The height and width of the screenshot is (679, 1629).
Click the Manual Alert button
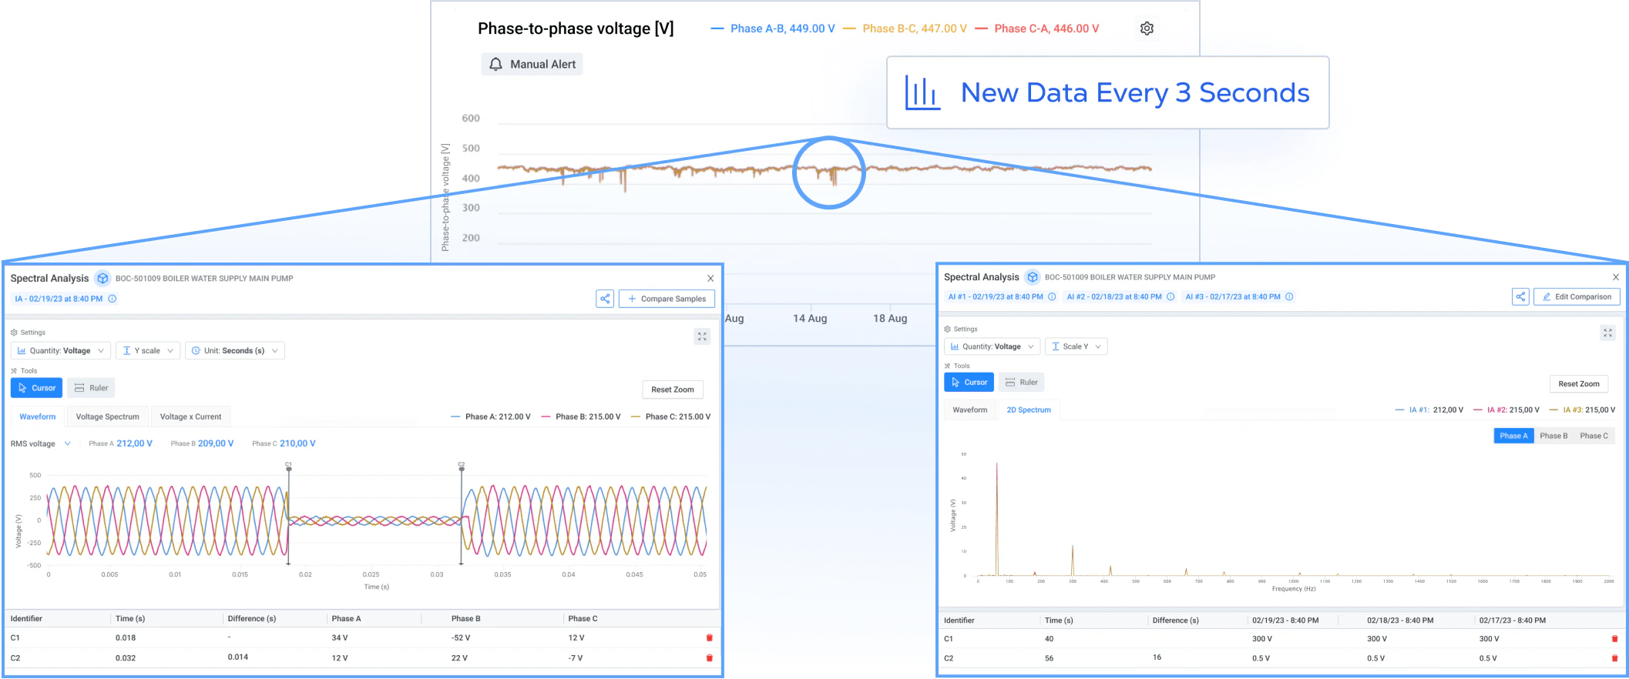click(532, 64)
